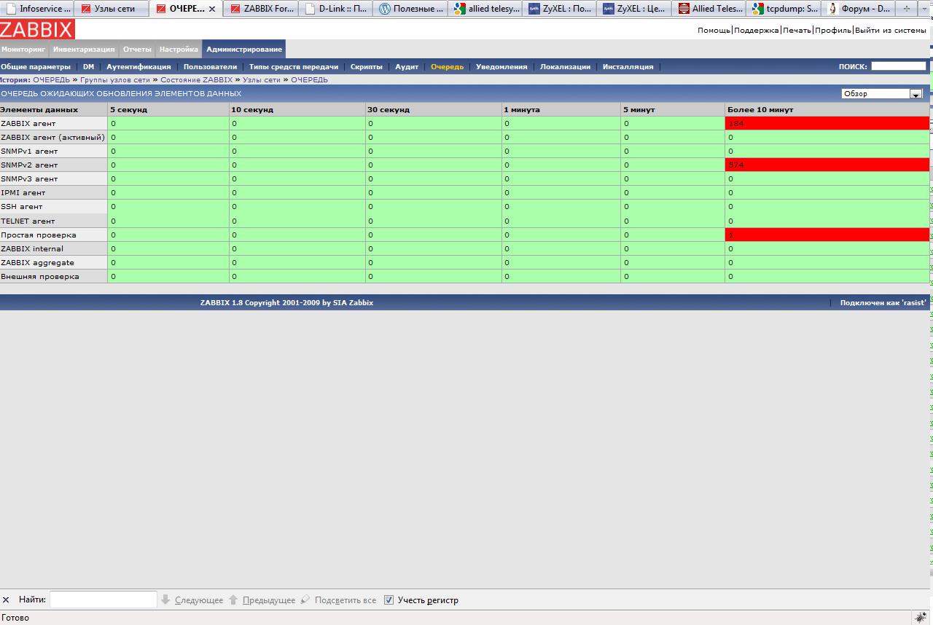Toggle the Учесть регистр checkbox

coord(389,600)
